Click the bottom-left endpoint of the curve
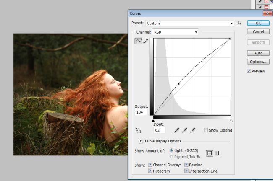The image size is (273, 181). tap(154, 114)
